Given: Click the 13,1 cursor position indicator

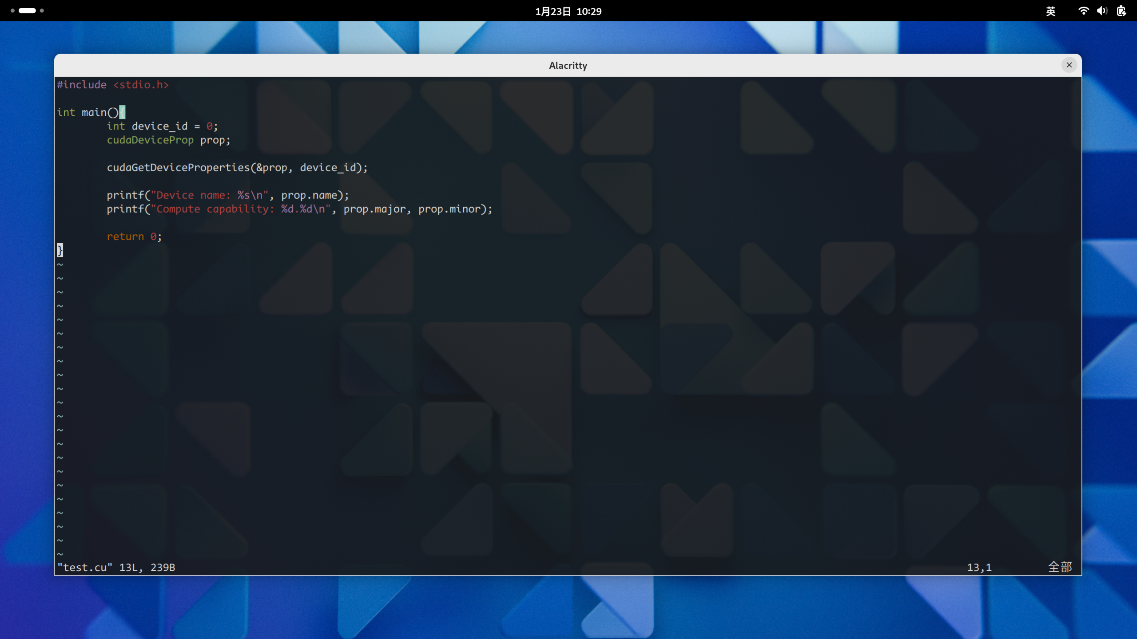Looking at the screenshot, I should [x=978, y=567].
